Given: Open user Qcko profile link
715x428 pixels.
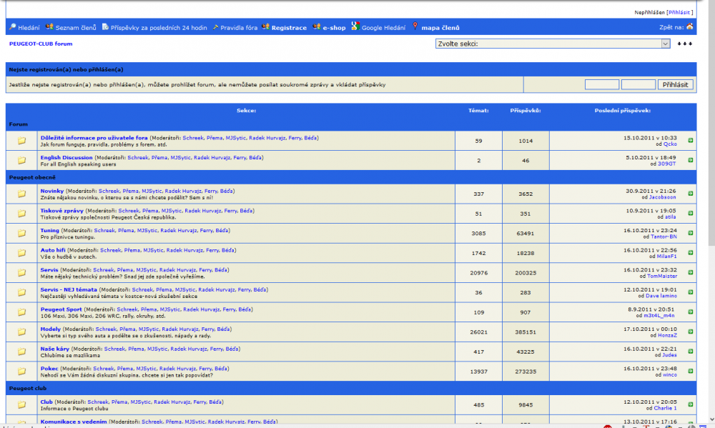Looking at the screenshot, I should [x=670, y=144].
